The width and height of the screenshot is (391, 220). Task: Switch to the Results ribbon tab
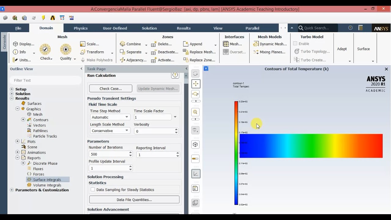coord(184,28)
